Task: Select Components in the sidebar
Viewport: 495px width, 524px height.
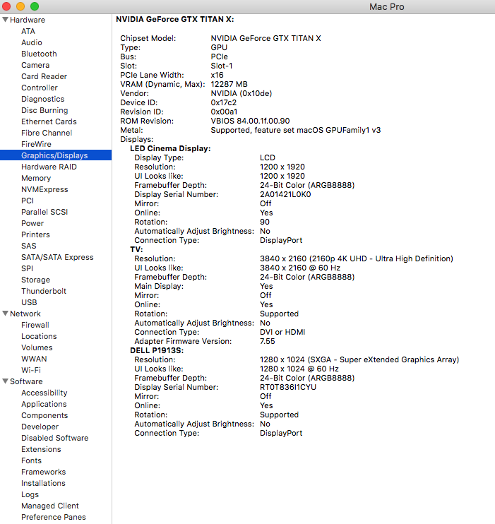Action: pyautogui.click(x=44, y=415)
